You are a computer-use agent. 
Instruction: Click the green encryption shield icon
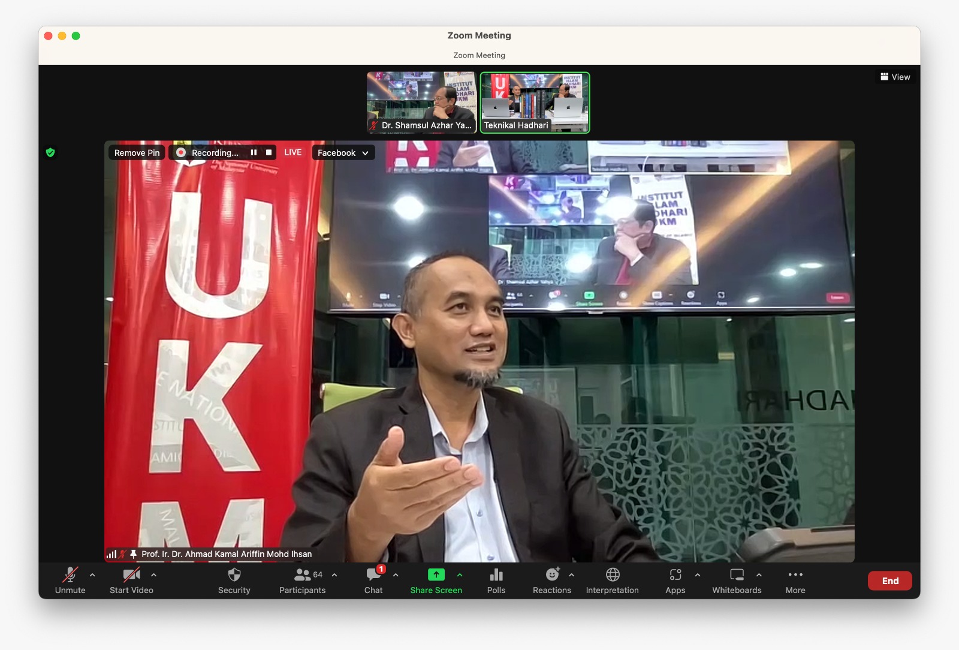(50, 152)
